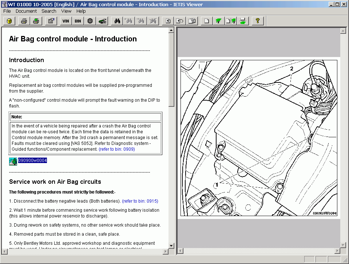Click the green tree icon in toolbar
The image size is (349, 264).
[x=218, y=21]
